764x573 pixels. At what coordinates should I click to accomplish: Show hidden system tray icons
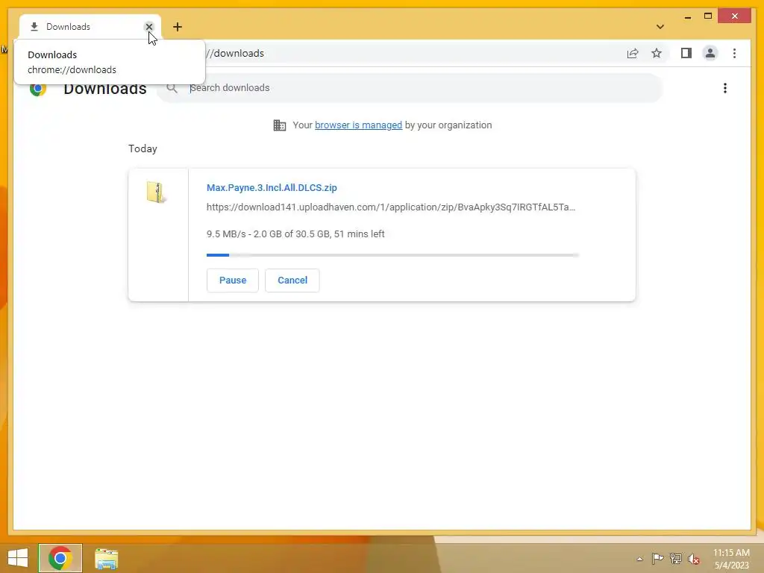click(x=639, y=559)
